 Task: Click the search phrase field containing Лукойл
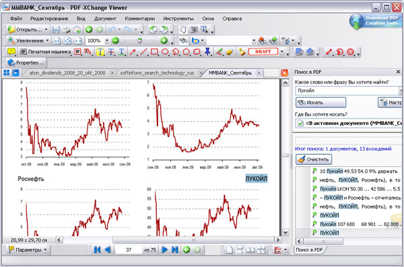347,91
